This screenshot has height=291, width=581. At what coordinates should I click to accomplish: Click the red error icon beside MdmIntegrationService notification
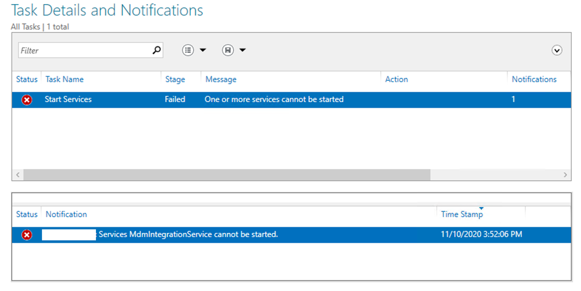click(27, 235)
